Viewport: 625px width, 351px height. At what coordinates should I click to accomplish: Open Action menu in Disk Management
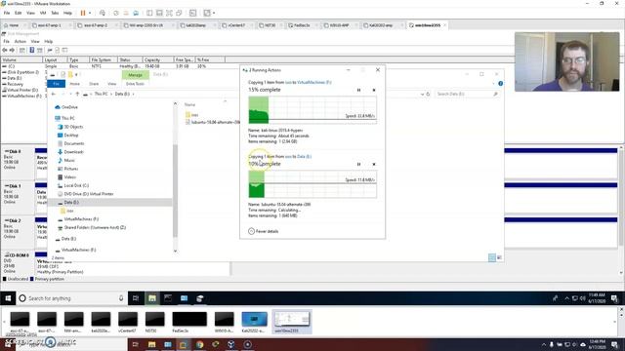[20, 41]
